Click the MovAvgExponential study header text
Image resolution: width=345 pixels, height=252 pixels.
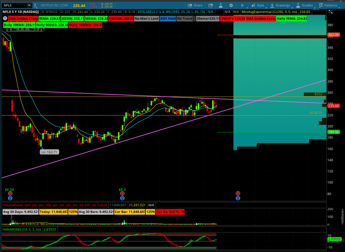[x=270, y=12]
